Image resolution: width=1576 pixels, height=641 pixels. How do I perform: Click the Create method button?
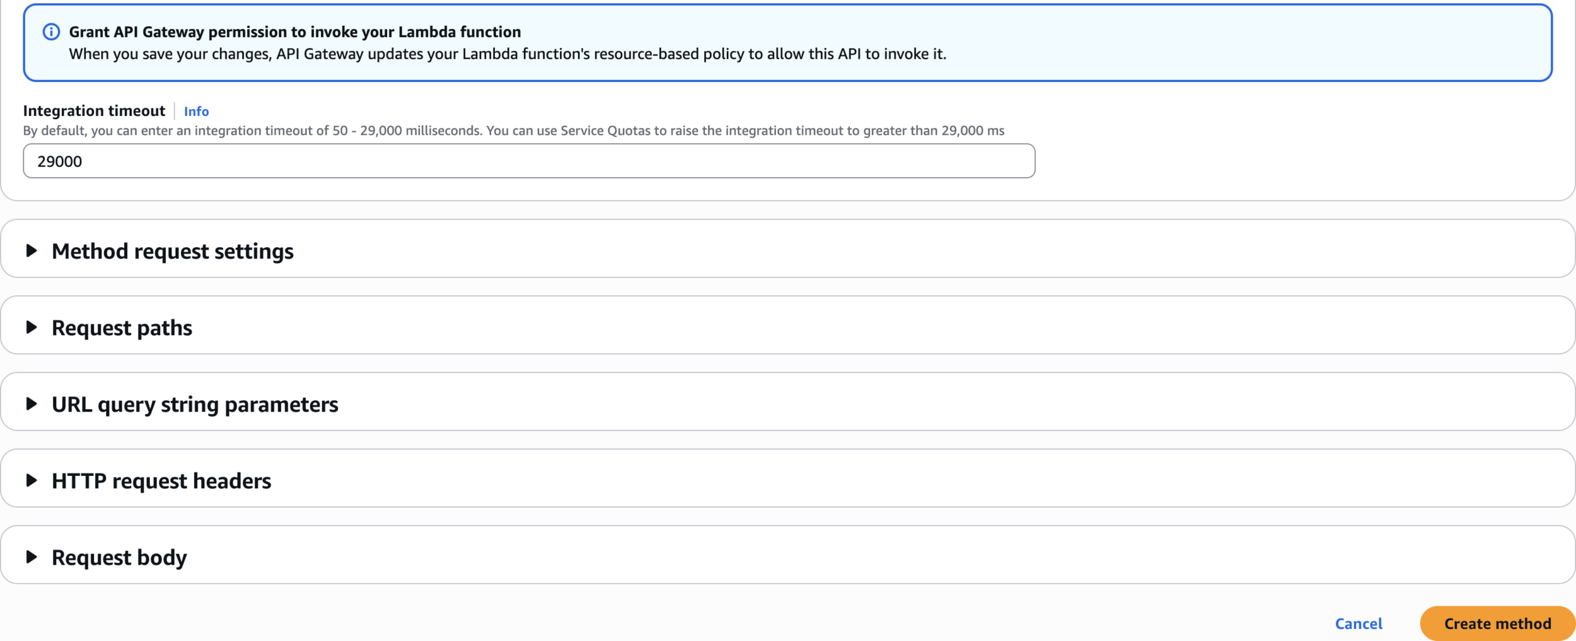(x=1497, y=623)
